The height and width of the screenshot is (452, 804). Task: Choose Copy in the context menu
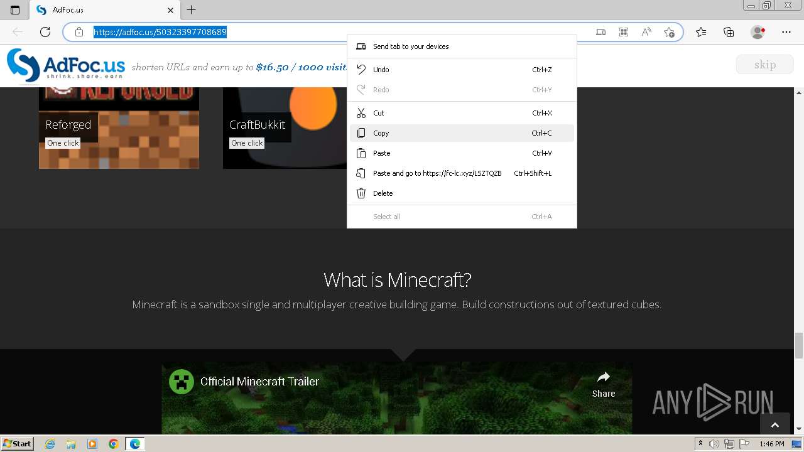pyautogui.click(x=462, y=133)
